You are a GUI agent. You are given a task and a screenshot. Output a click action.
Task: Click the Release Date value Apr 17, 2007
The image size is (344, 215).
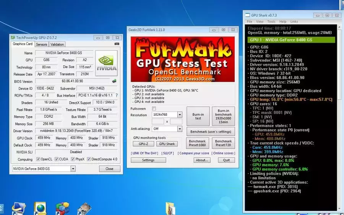(x=46, y=74)
